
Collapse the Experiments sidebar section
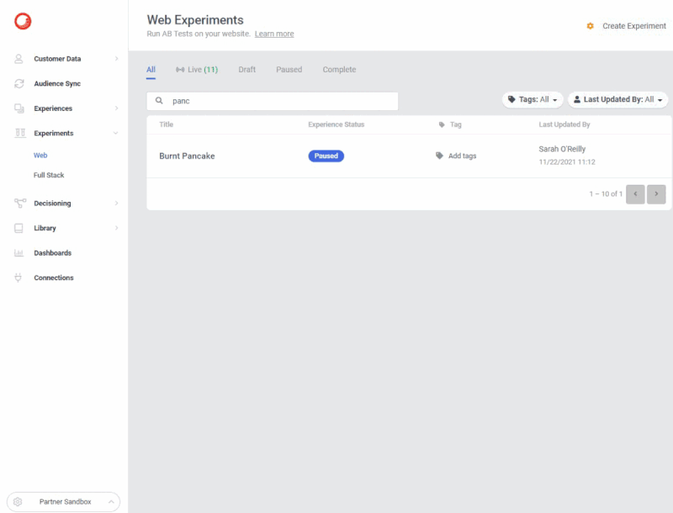pyautogui.click(x=116, y=134)
